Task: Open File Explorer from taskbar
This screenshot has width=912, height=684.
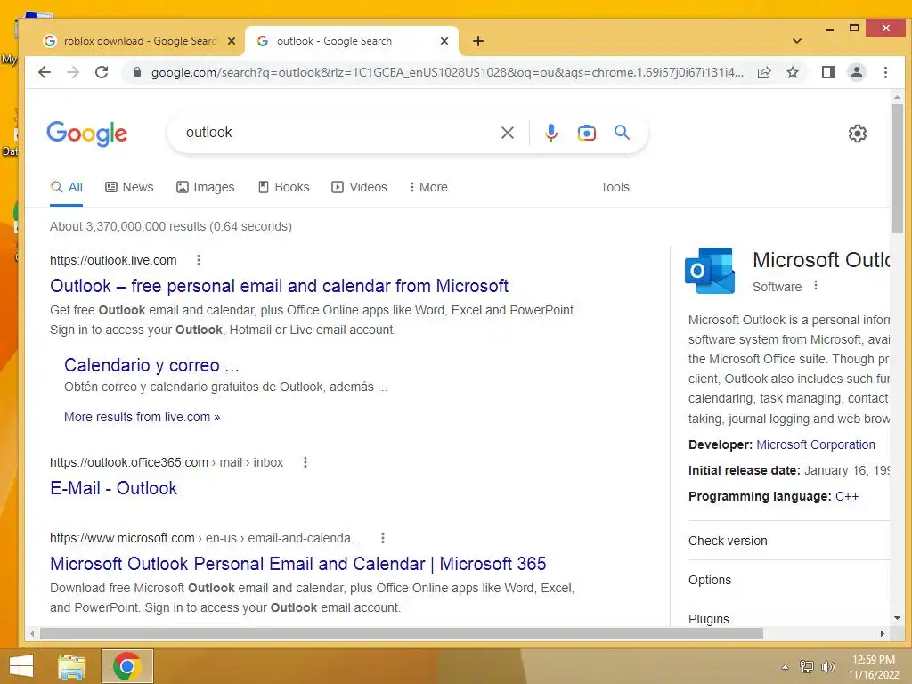Action: [72, 666]
